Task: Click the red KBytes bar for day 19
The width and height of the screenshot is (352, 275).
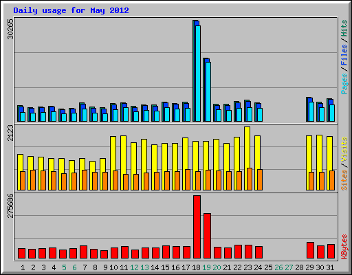Action: 207,236
